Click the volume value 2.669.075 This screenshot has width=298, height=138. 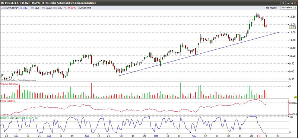coord(86,8)
